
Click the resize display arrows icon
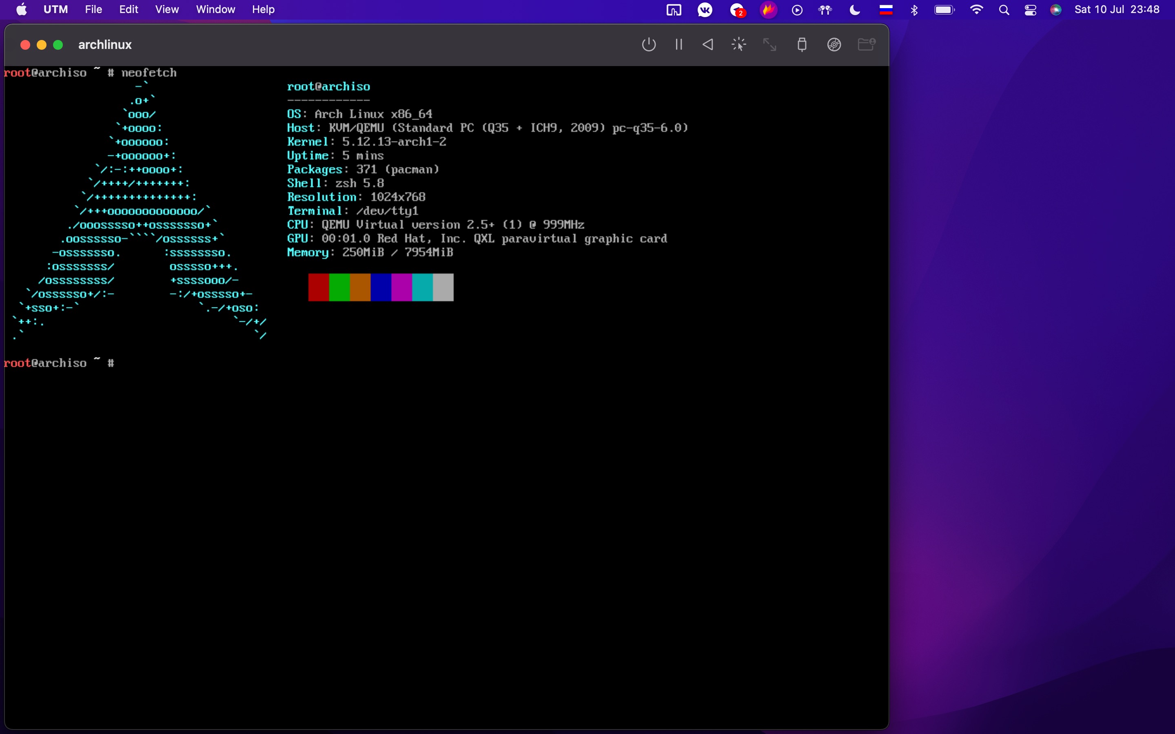[x=769, y=45]
